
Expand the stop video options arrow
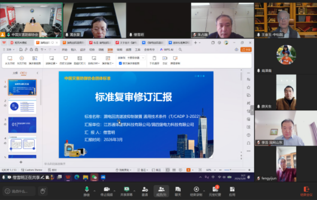(114, 189)
